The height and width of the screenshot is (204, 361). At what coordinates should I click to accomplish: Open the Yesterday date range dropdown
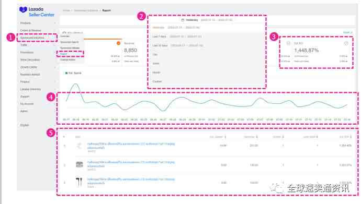click(207, 20)
